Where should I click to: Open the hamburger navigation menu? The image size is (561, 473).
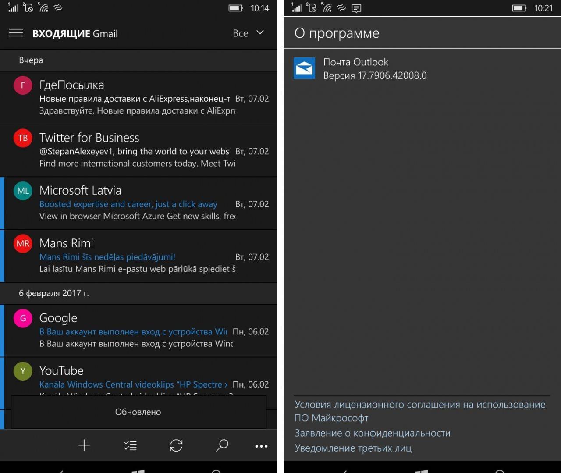[x=16, y=33]
